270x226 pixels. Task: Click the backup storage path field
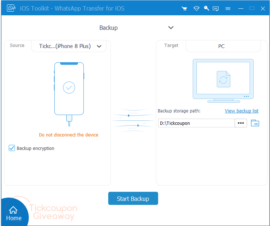196,123
